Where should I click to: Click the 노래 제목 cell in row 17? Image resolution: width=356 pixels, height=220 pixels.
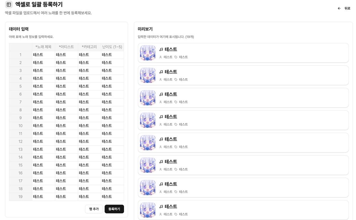(x=44, y=181)
